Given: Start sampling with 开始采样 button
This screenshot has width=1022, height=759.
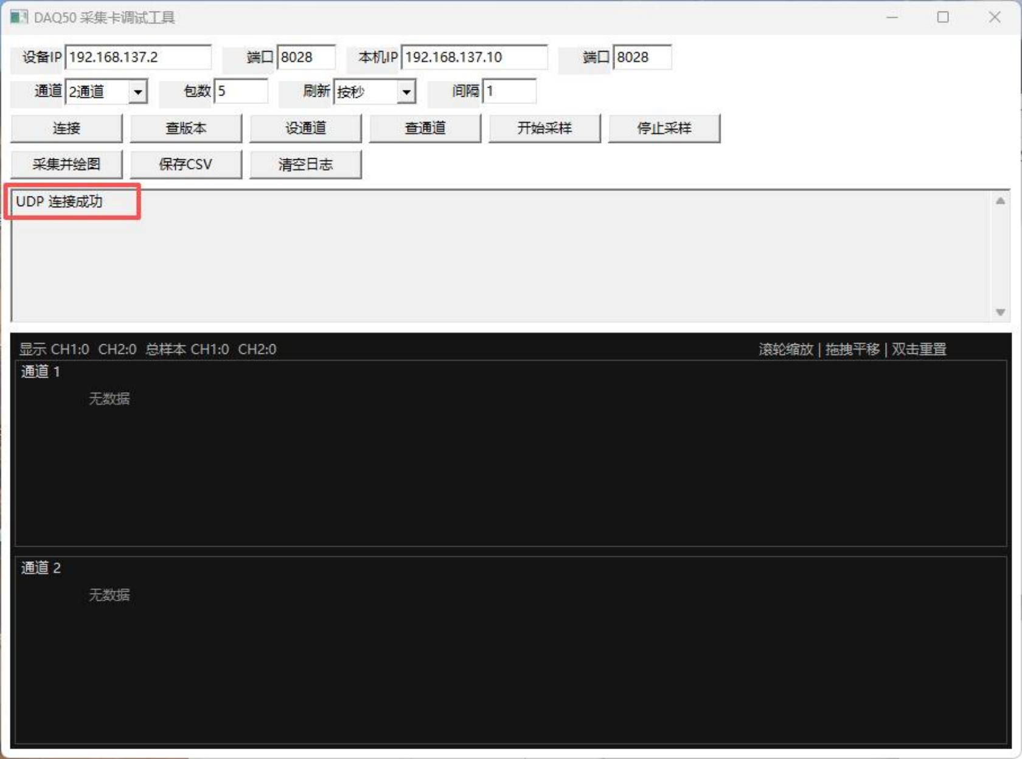Looking at the screenshot, I should click(x=544, y=128).
